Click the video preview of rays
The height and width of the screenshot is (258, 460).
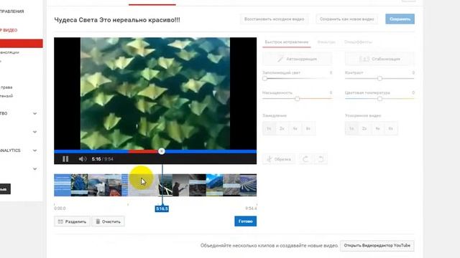(x=155, y=93)
